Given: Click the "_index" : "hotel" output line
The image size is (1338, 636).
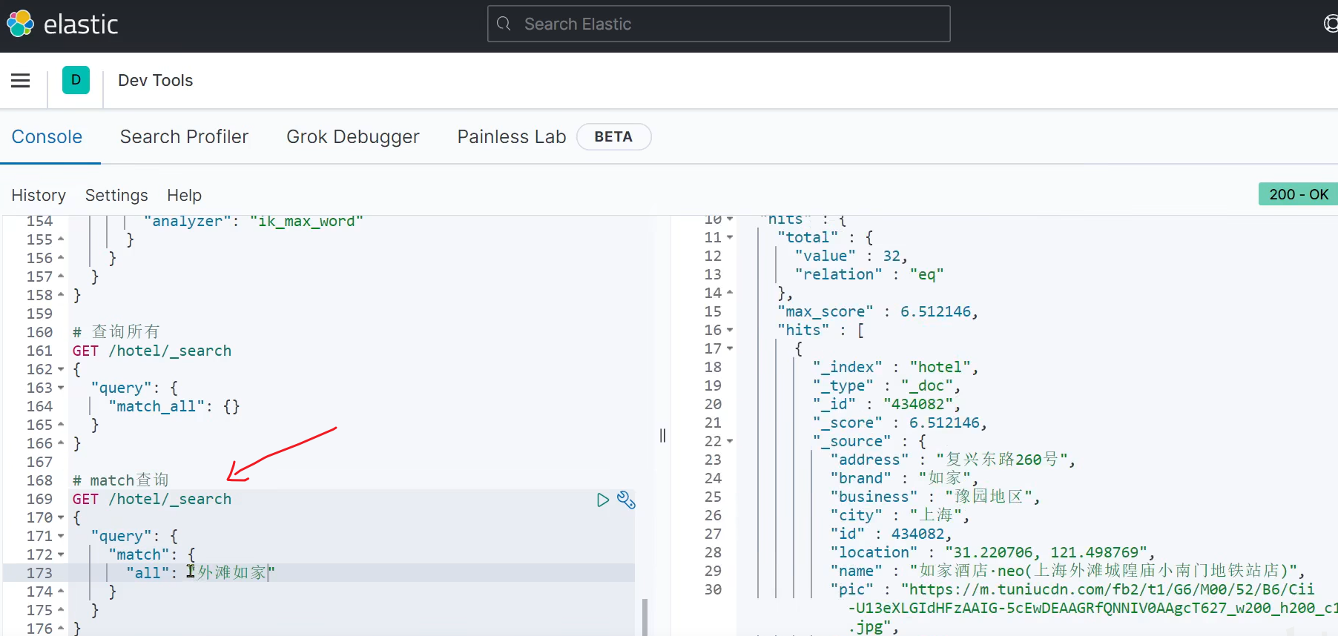Looking at the screenshot, I should click(895, 367).
